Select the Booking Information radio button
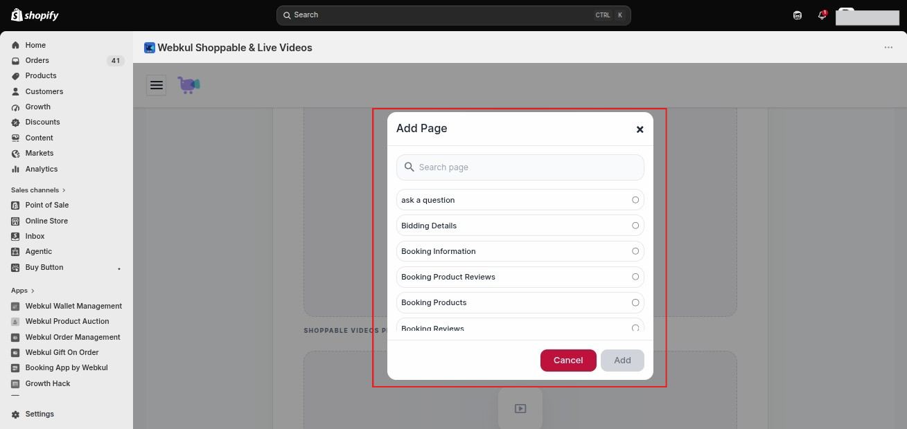The width and height of the screenshot is (907, 429). pyautogui.click(x=635, y=251)
